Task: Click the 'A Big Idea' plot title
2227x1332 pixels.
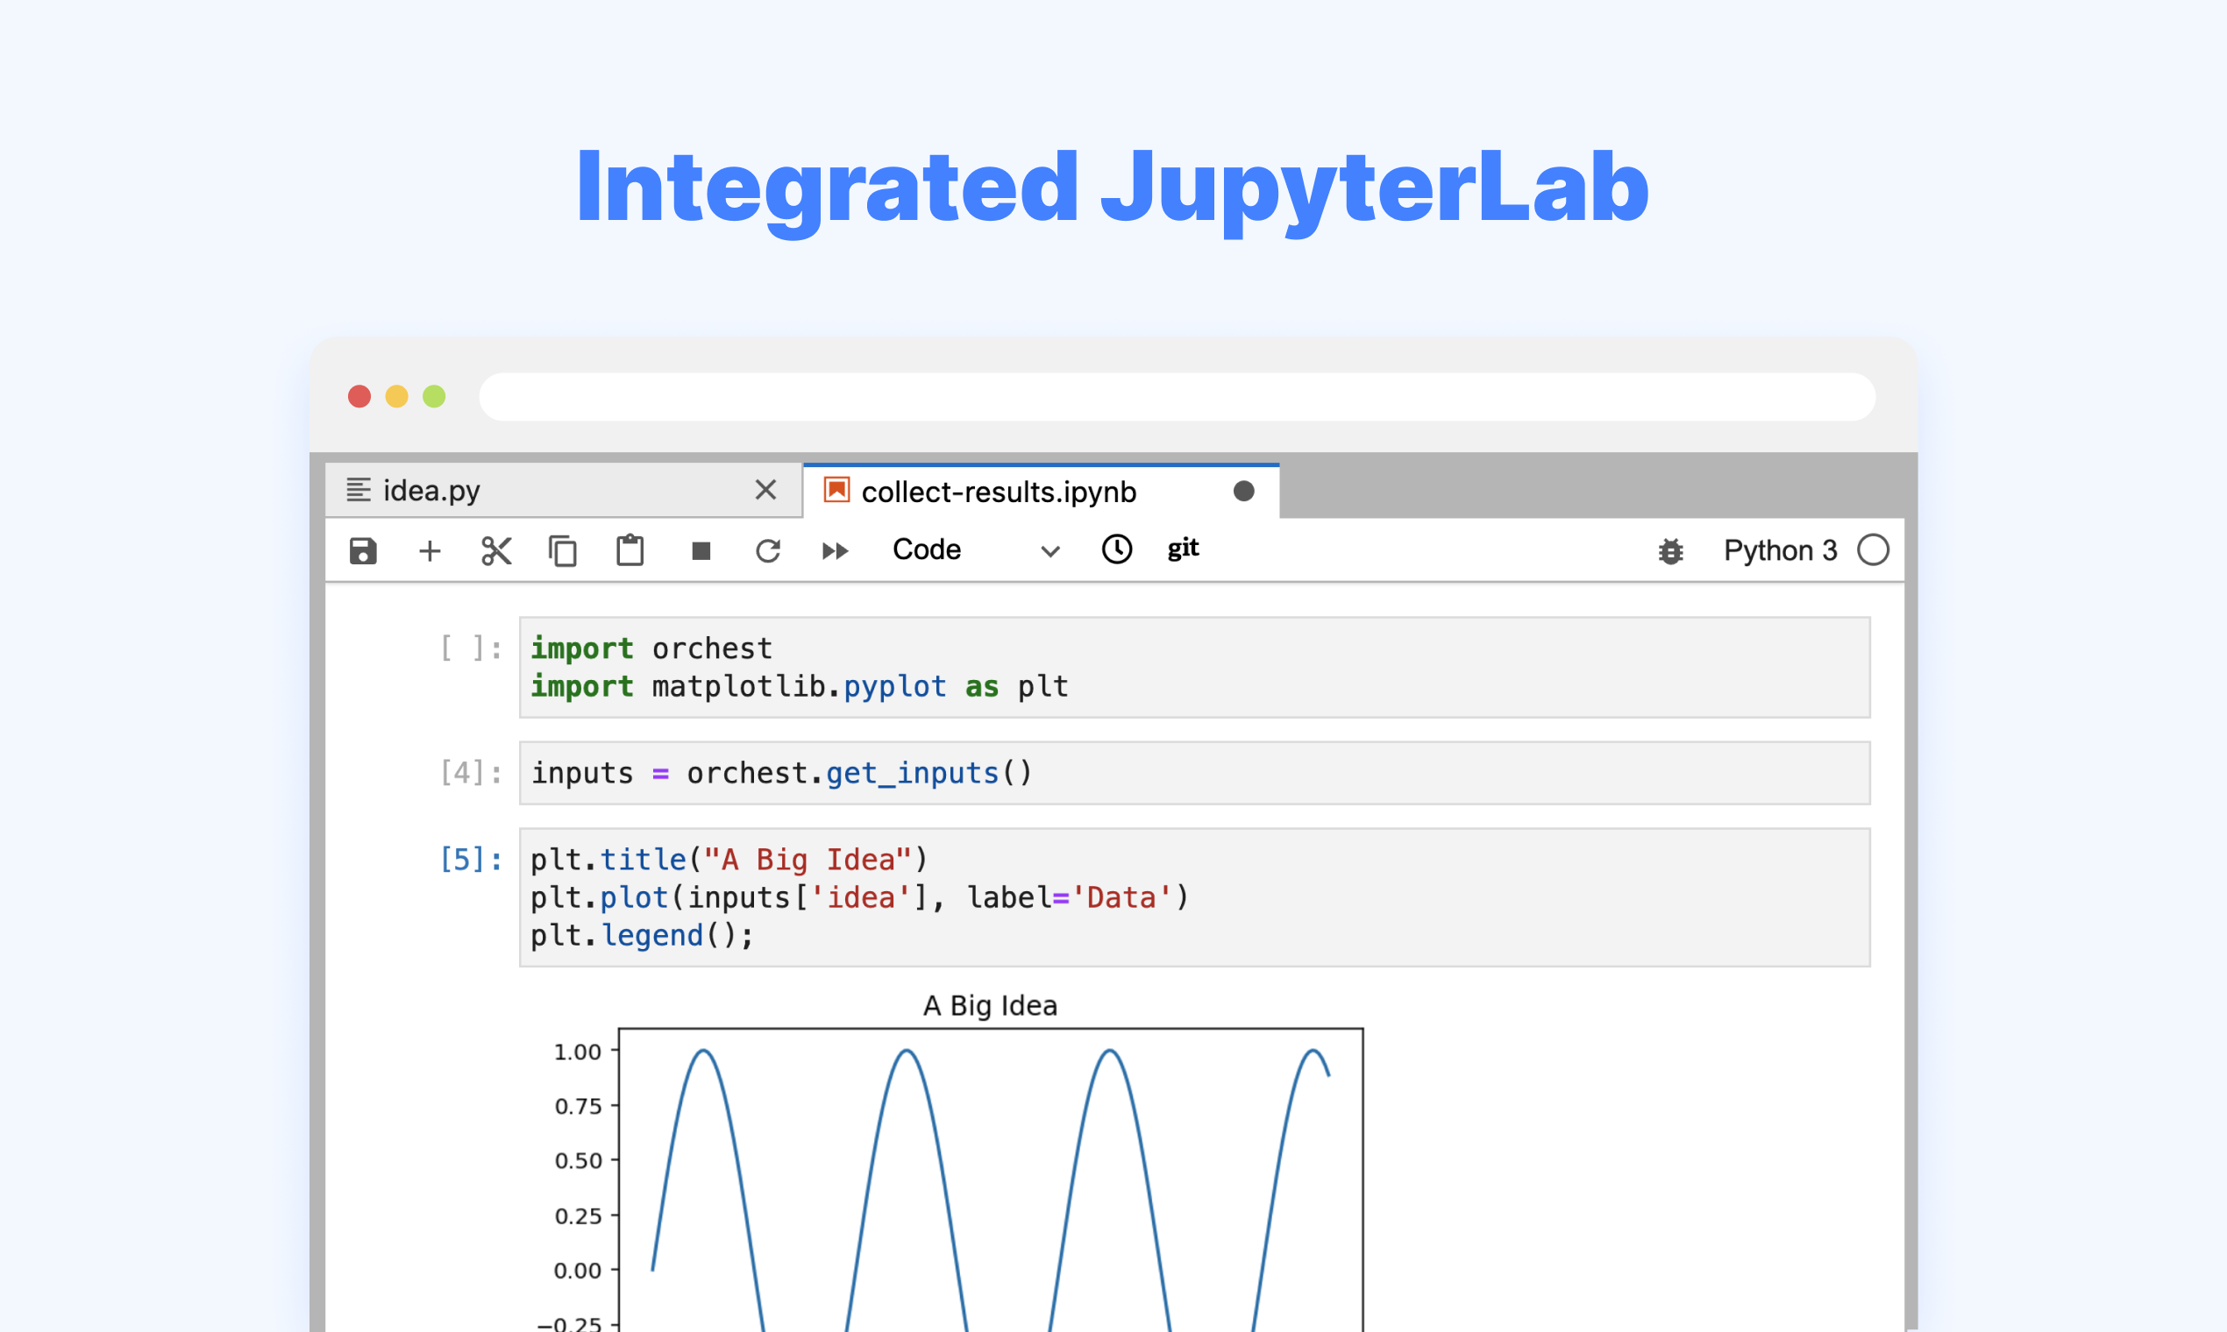Action: click(x=991, y=1005)
